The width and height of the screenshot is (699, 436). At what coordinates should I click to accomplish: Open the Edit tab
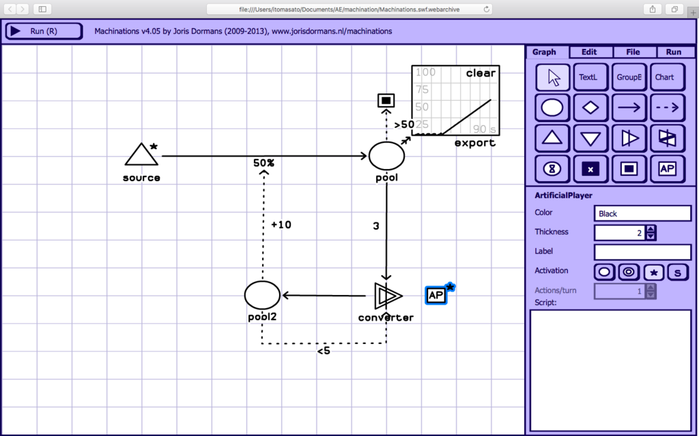pos(590,52)
